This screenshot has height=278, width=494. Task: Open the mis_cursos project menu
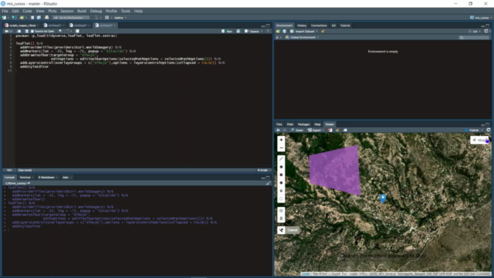coord(481,18)
